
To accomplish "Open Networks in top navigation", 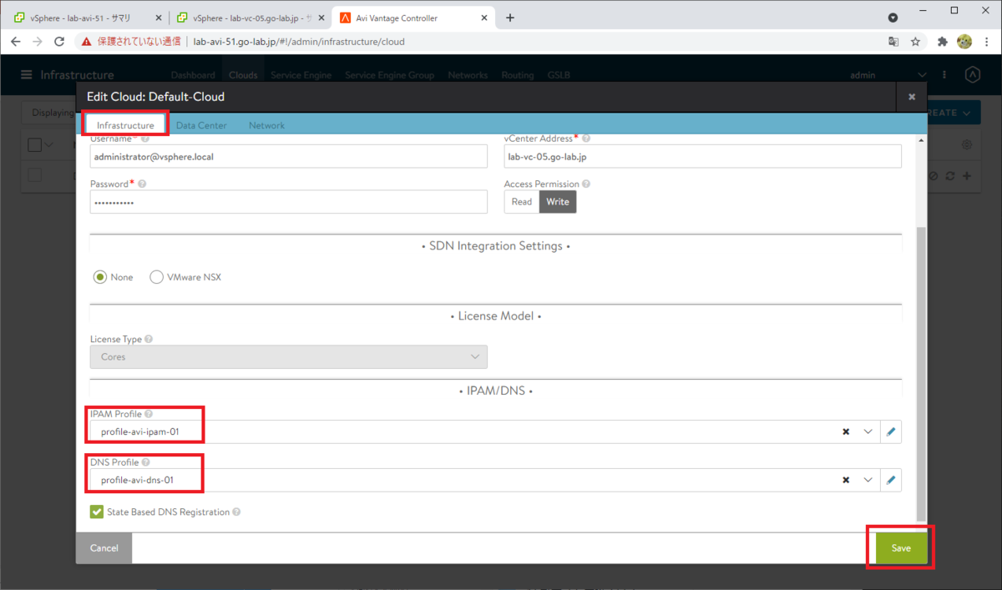I will [468, 75].
